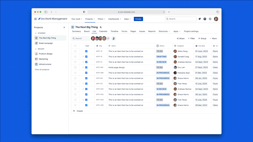Collapse the STARRED section
The height and width of the screenshot is (142, 253).
pos(36,33)
